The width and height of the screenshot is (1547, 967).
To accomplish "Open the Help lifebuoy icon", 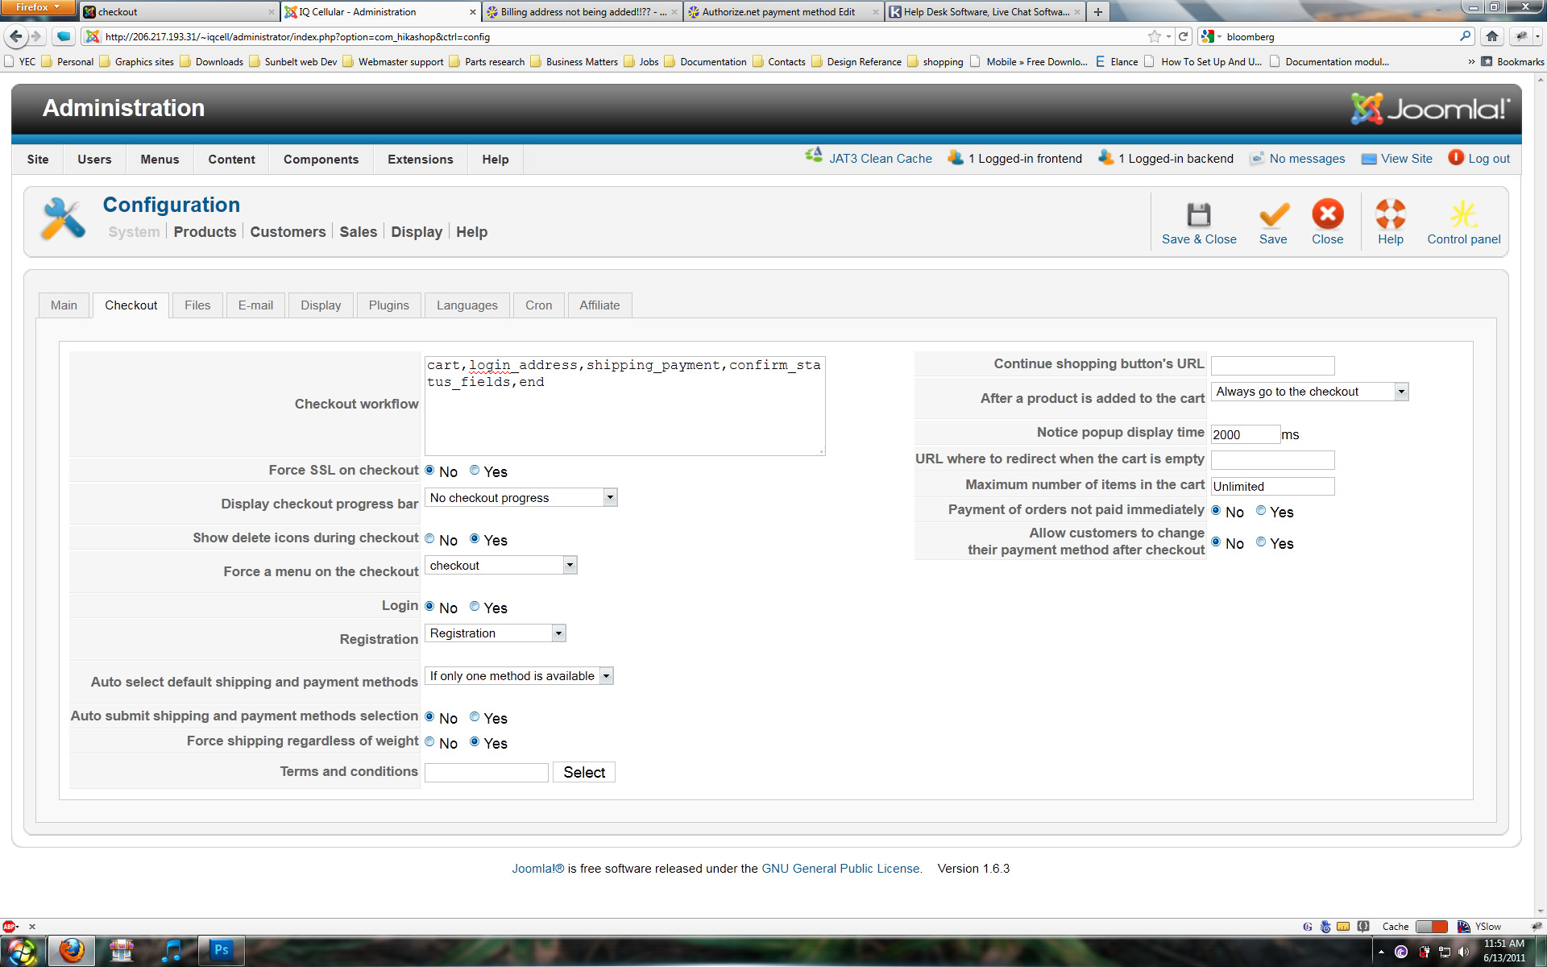I will click(1390, 215).
